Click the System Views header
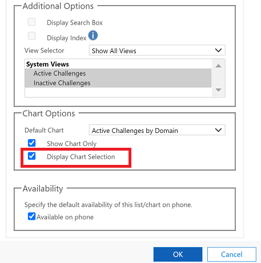Viewport: 261px width, 263px height. pyautogui.click(x=47, y=64)
